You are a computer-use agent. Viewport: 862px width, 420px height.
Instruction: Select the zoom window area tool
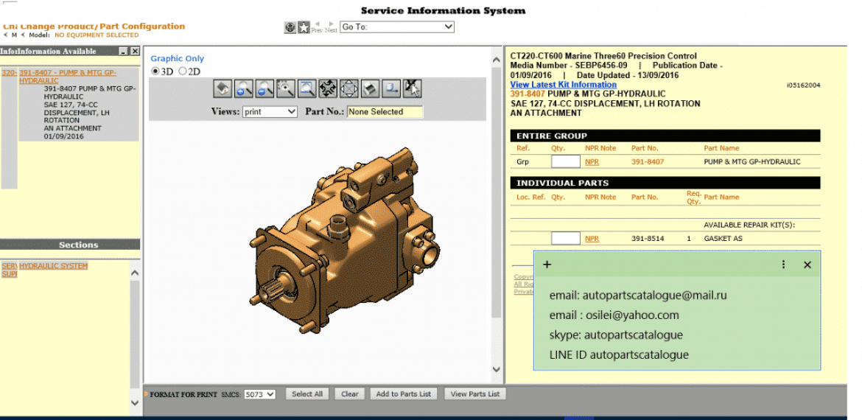pos(307,89)
